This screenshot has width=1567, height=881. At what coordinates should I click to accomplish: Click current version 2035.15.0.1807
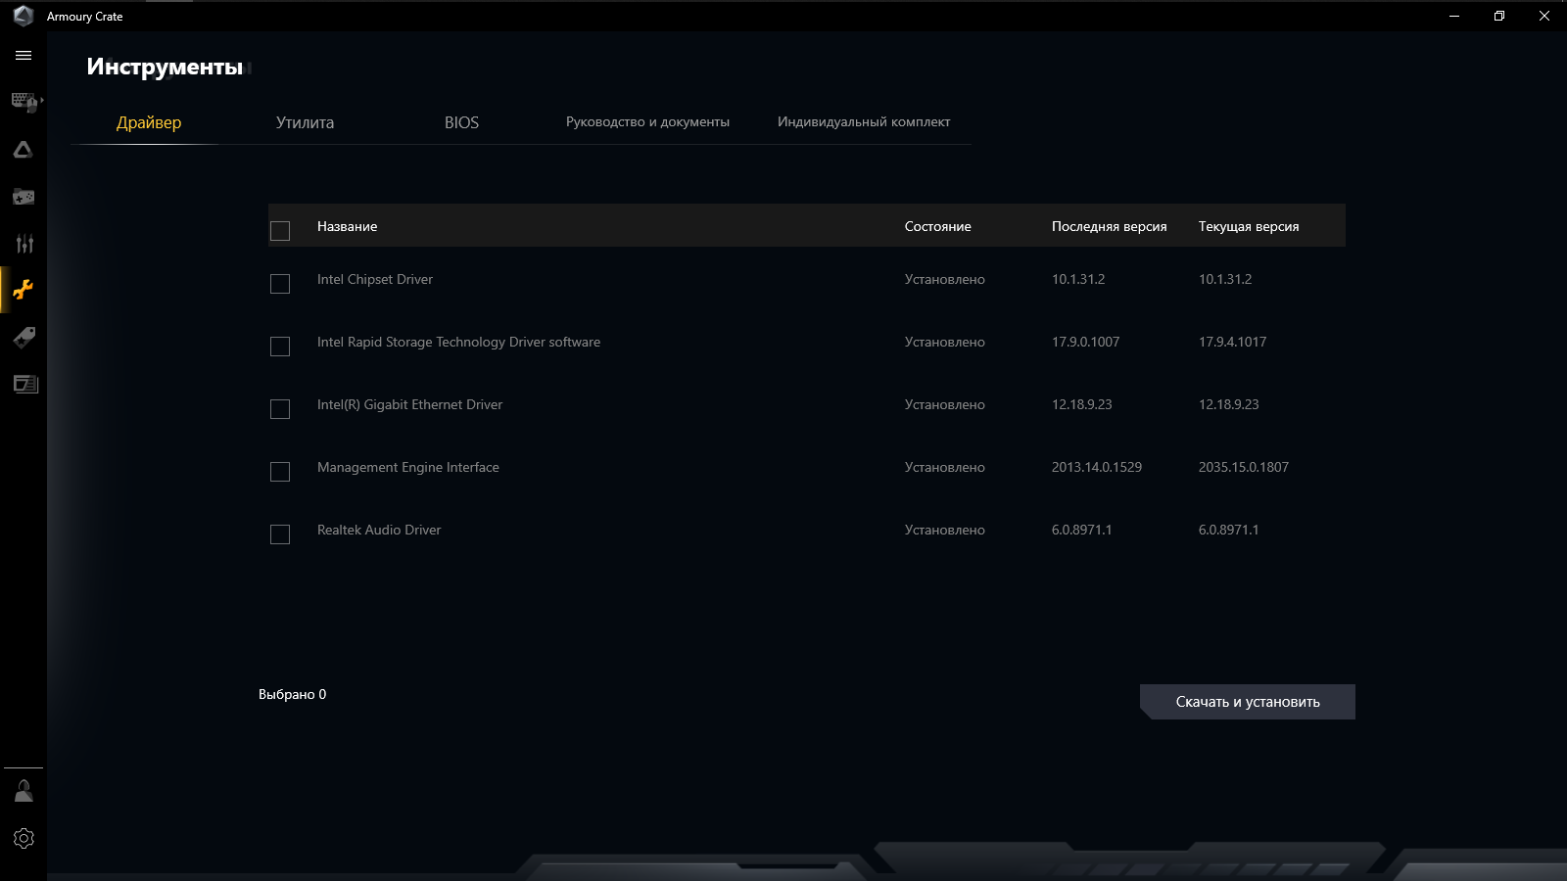pos(1244,467)
